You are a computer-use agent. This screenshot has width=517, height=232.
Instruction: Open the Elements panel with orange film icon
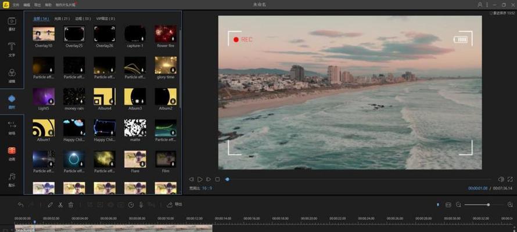coord(12,153)
